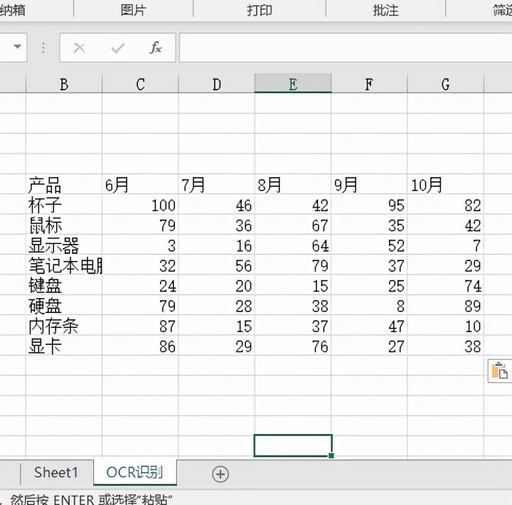Open the insert function fx button
This screenshot has width=512, height=505.
156,48
